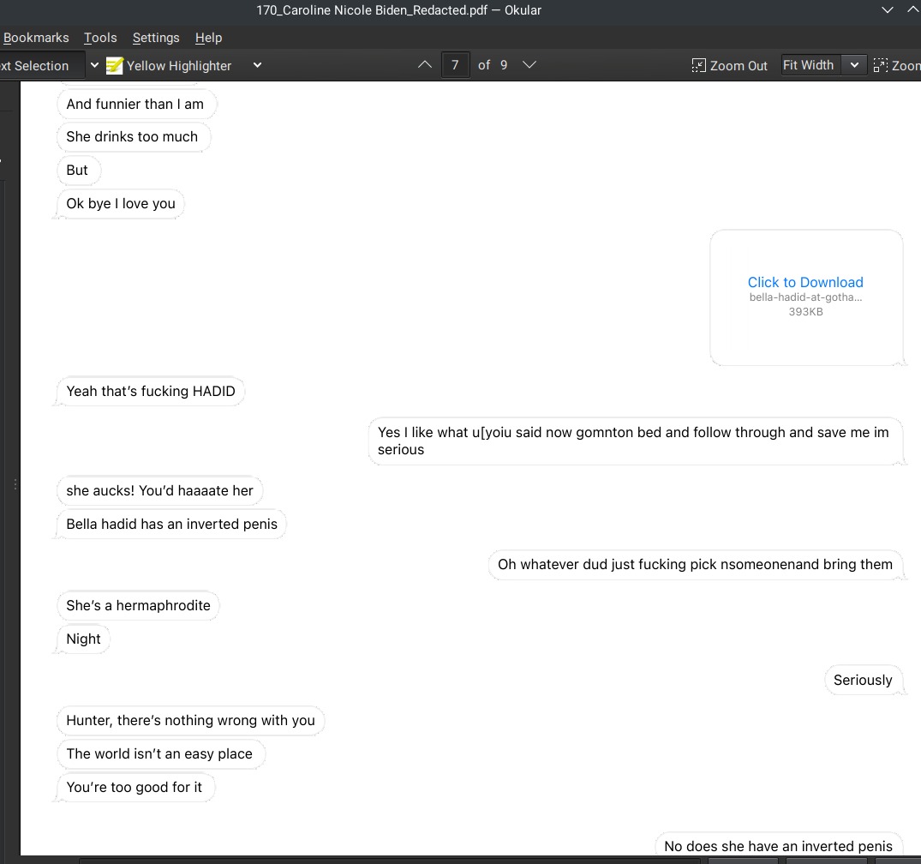Click the page number field showing 7
Image resolution: width=921 pixels, height=864 pixels.
[x=455, y=64]
